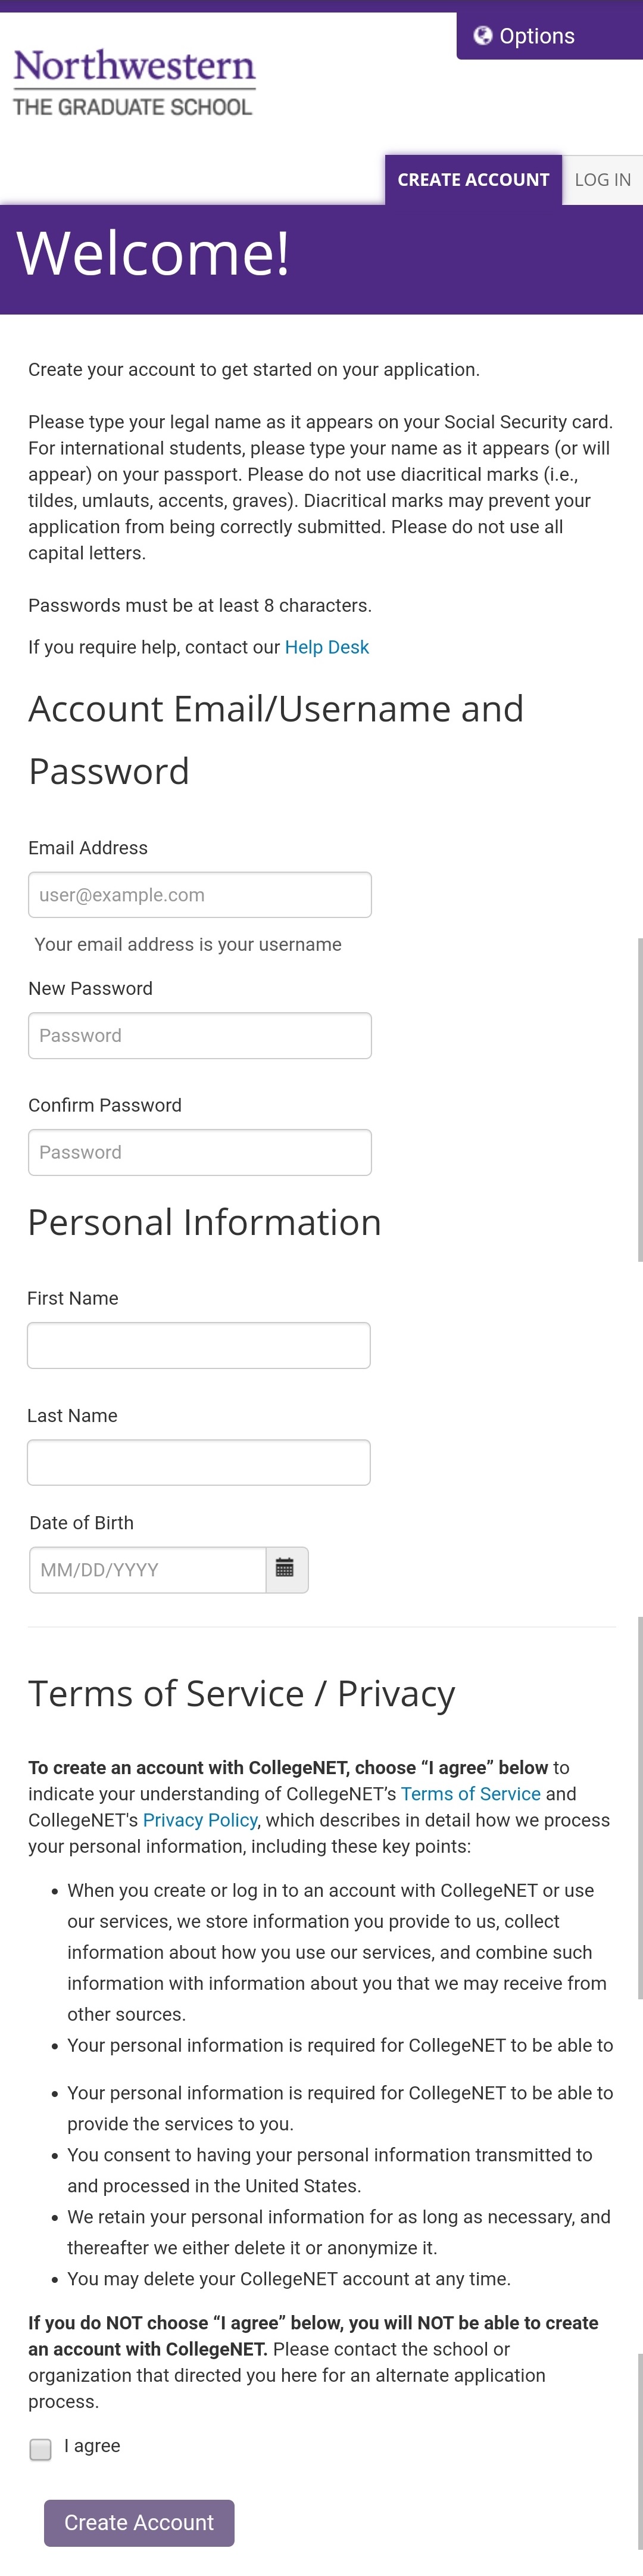
Task: Click "THE GRADUATE SCHOOL" header text
Action: (x=133, y=107)
